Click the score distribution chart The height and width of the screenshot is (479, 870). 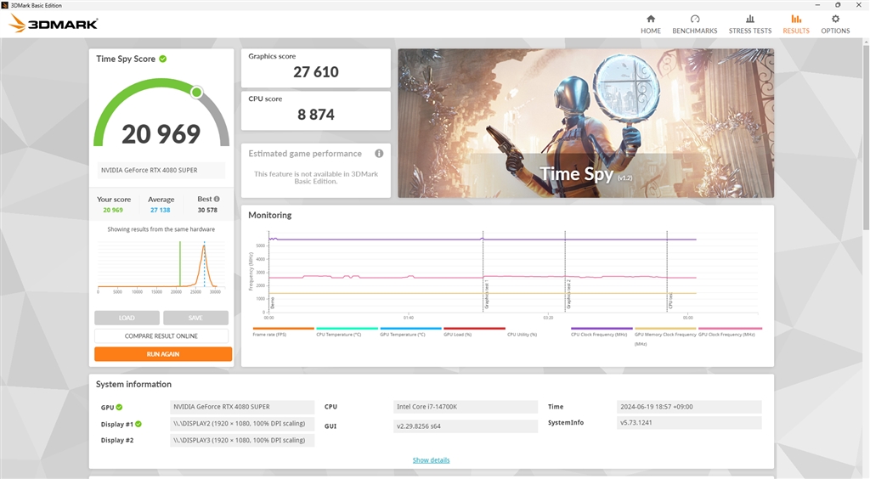pos(161,266)
